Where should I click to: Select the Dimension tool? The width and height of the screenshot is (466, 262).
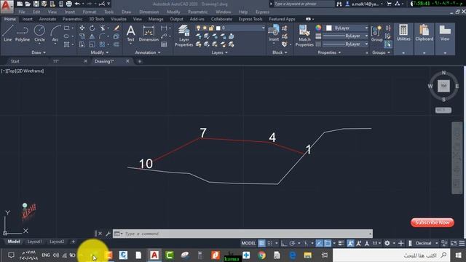click(x=149, y=33)
